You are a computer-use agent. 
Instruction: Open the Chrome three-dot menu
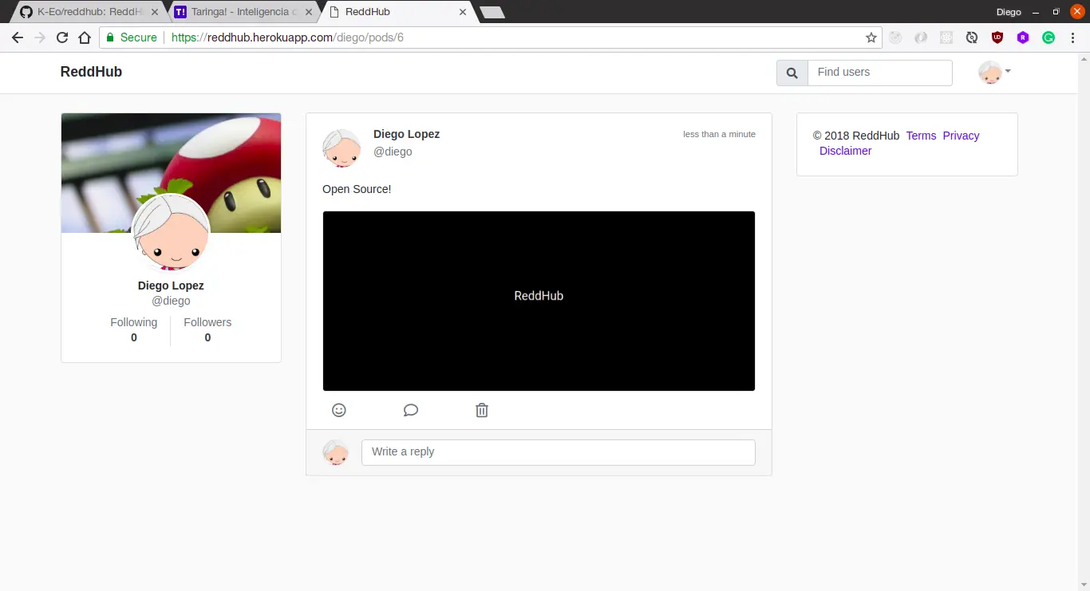pyautogui.click(x=1072, y=37)
